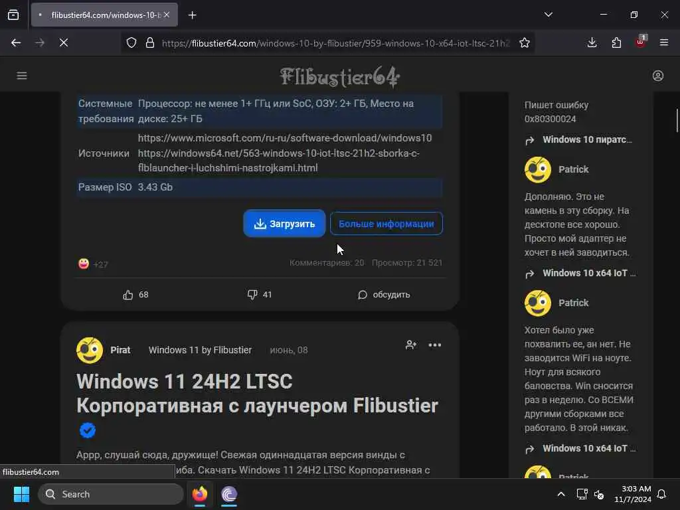Open the muted volume tray icon

click(x=599, y=494)
